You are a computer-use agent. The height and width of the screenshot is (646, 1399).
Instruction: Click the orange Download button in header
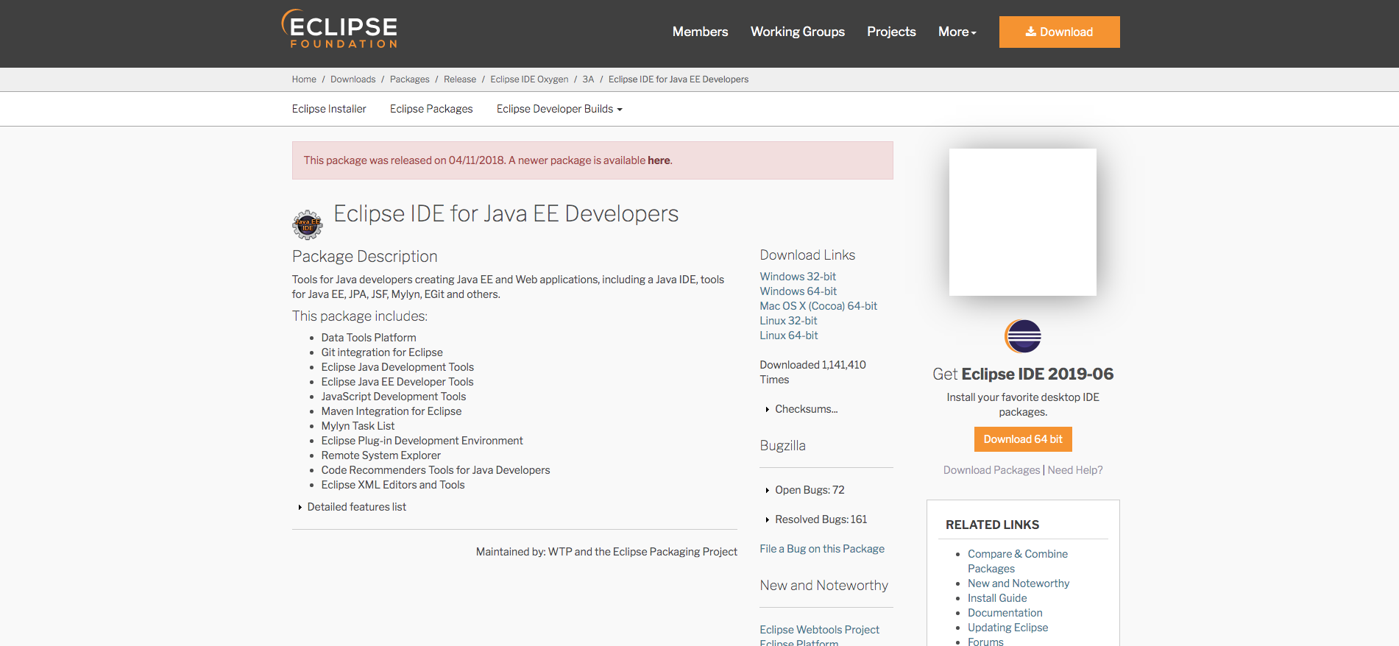pos(1059,32)
